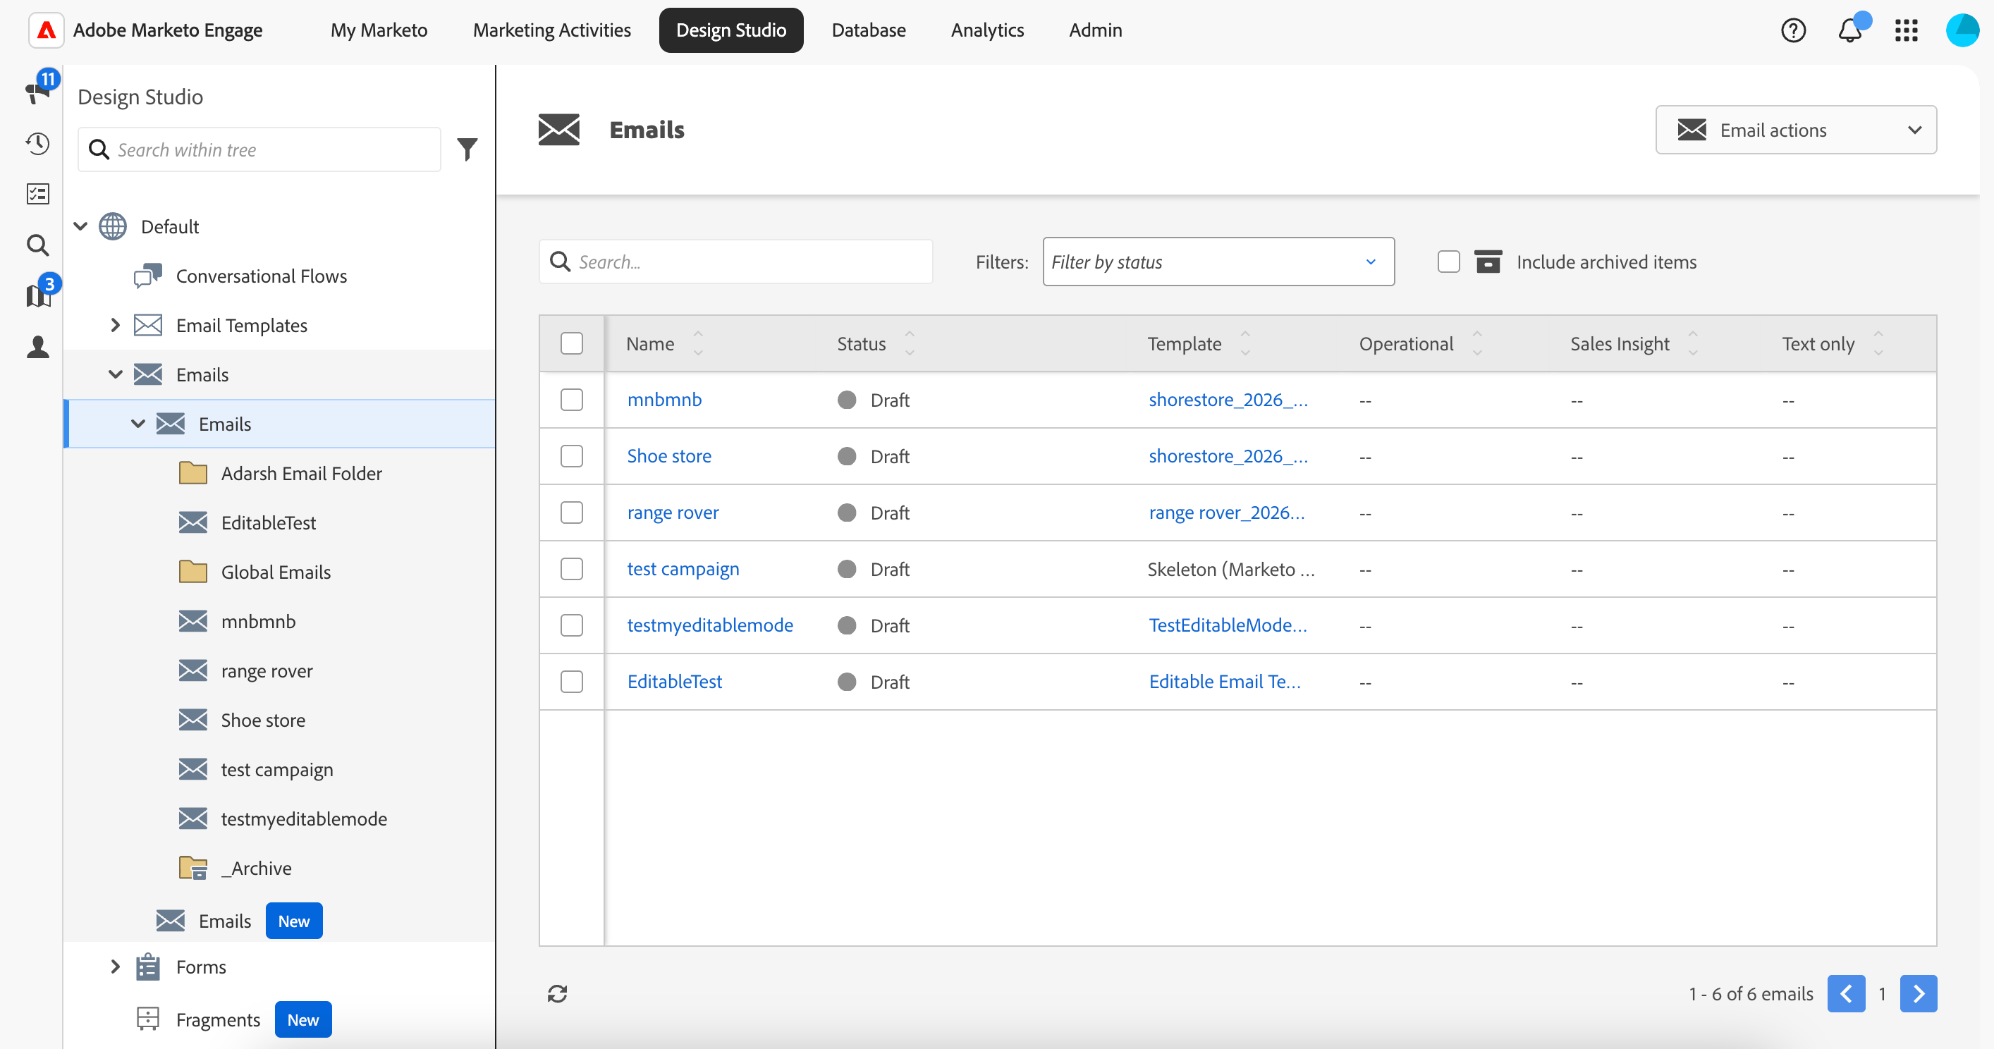Collapse the selected Emails subfolder

coord(137,424)
